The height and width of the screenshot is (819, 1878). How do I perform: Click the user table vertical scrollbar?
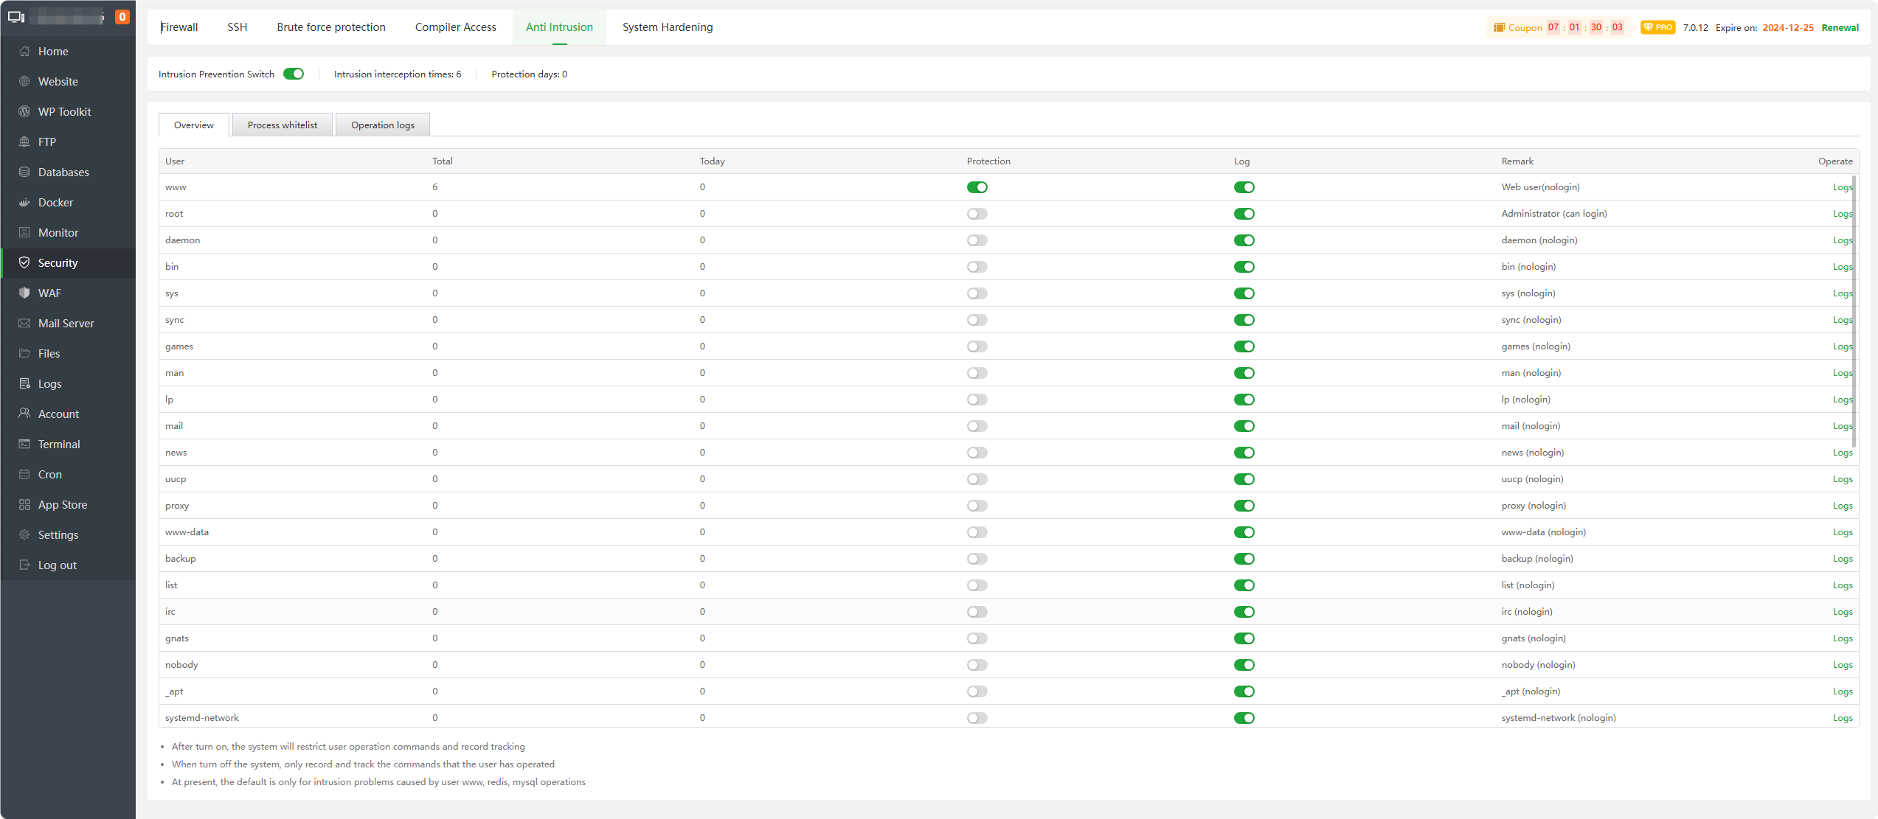[1854, 311]
